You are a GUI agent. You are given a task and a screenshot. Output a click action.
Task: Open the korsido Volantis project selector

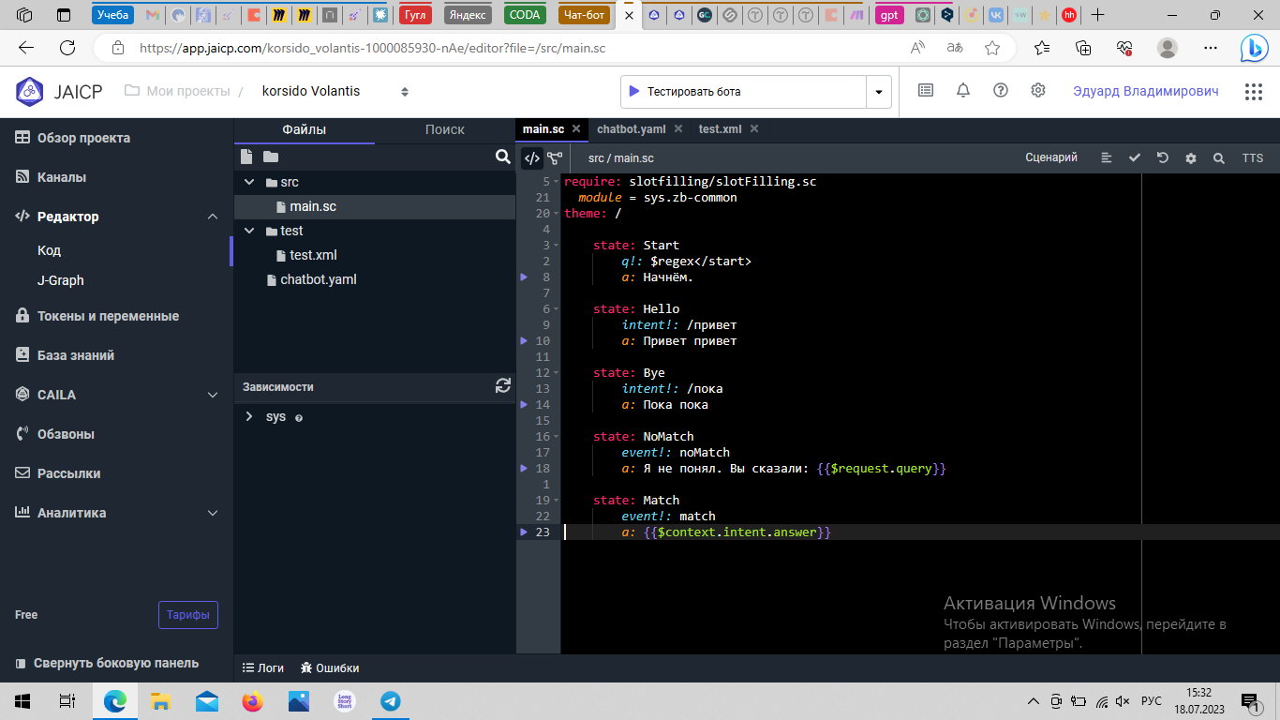click(x=335, y=91)
